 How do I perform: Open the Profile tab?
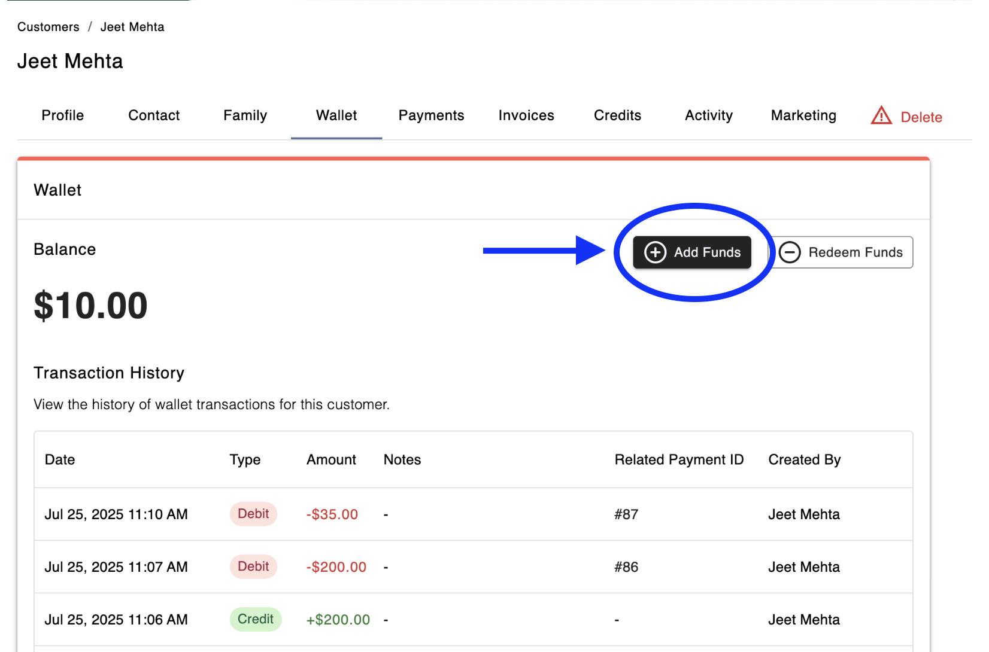point(63,115)
